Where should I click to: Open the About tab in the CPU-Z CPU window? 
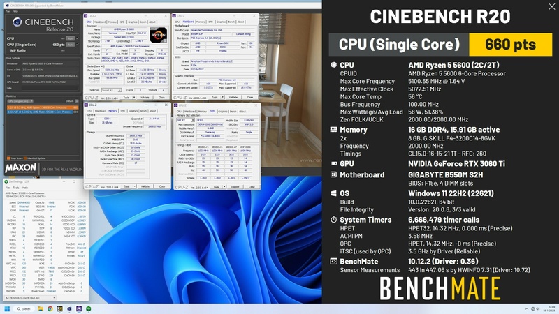click(152, 22)
